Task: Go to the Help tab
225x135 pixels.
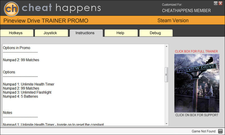Action: pos(121,33)
